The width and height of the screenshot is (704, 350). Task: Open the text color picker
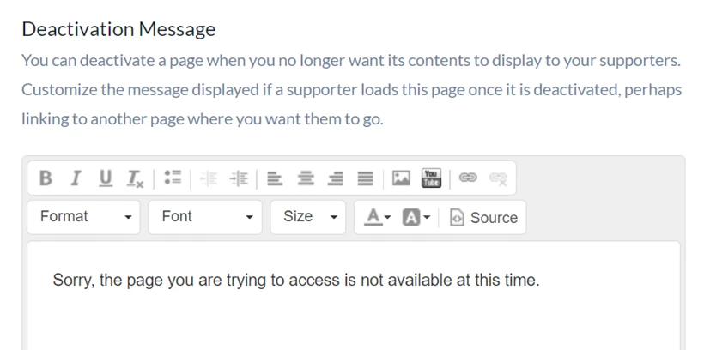378,217
